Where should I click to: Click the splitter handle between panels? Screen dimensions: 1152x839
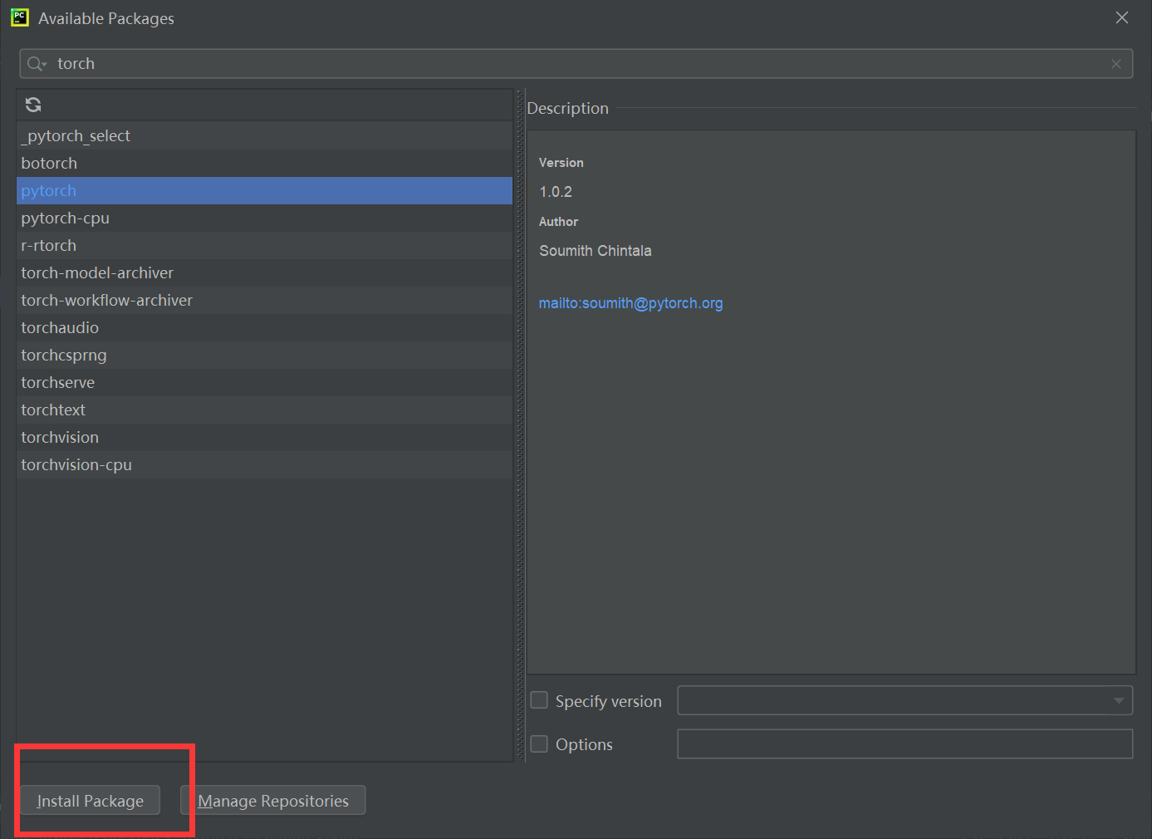pos(521,425)
